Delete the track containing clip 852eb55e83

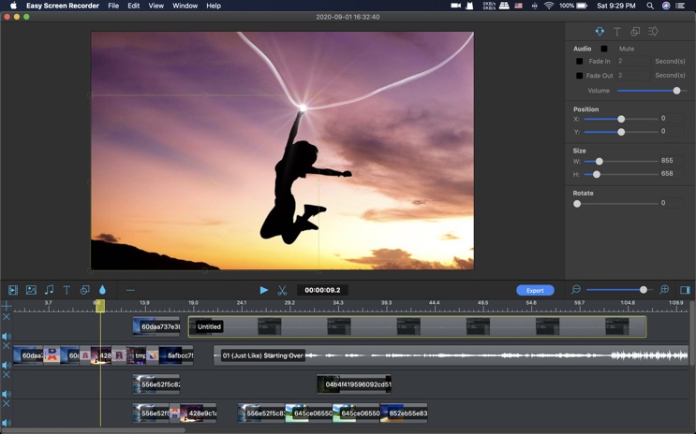coord(7,403)
